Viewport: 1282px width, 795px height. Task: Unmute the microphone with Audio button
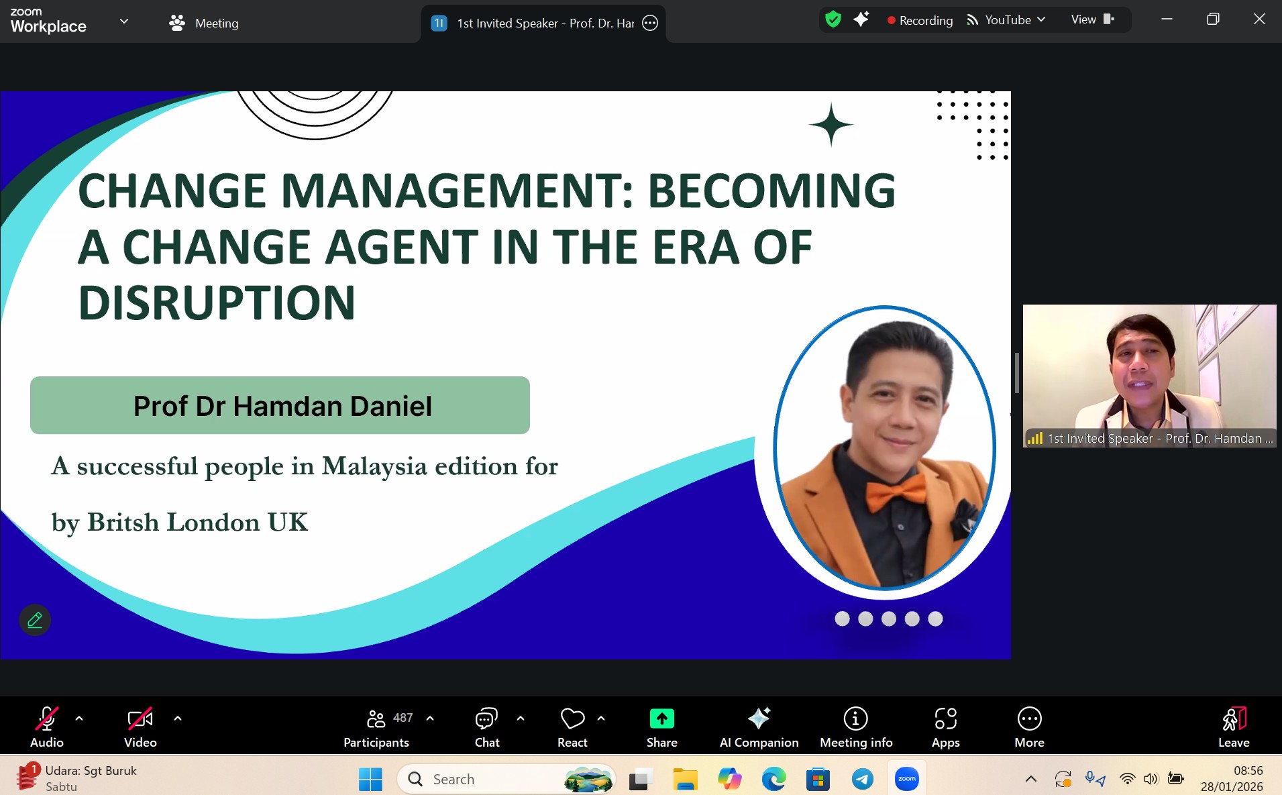tap(46, 727)
